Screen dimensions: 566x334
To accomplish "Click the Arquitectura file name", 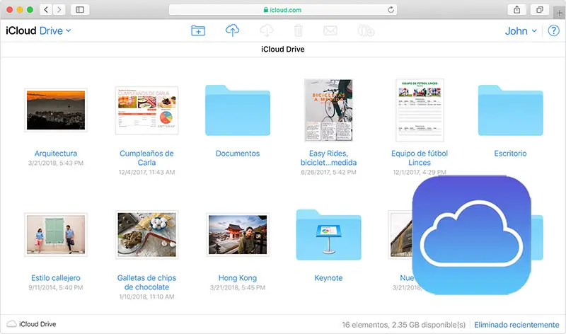I will pos(56,154).
